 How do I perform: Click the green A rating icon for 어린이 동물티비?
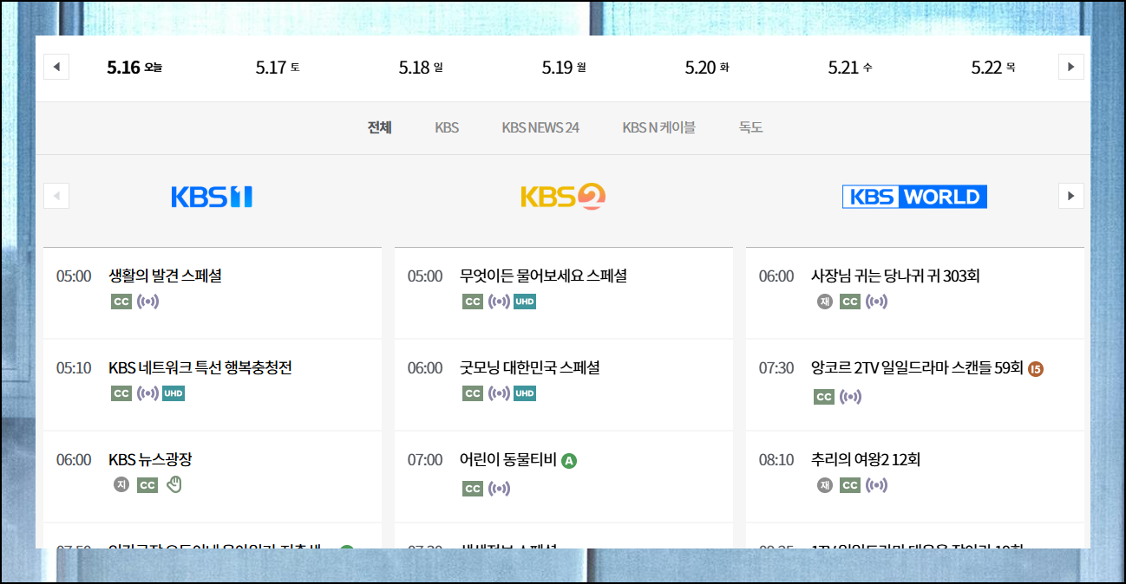pyautogui.click(x=569, y=461)
